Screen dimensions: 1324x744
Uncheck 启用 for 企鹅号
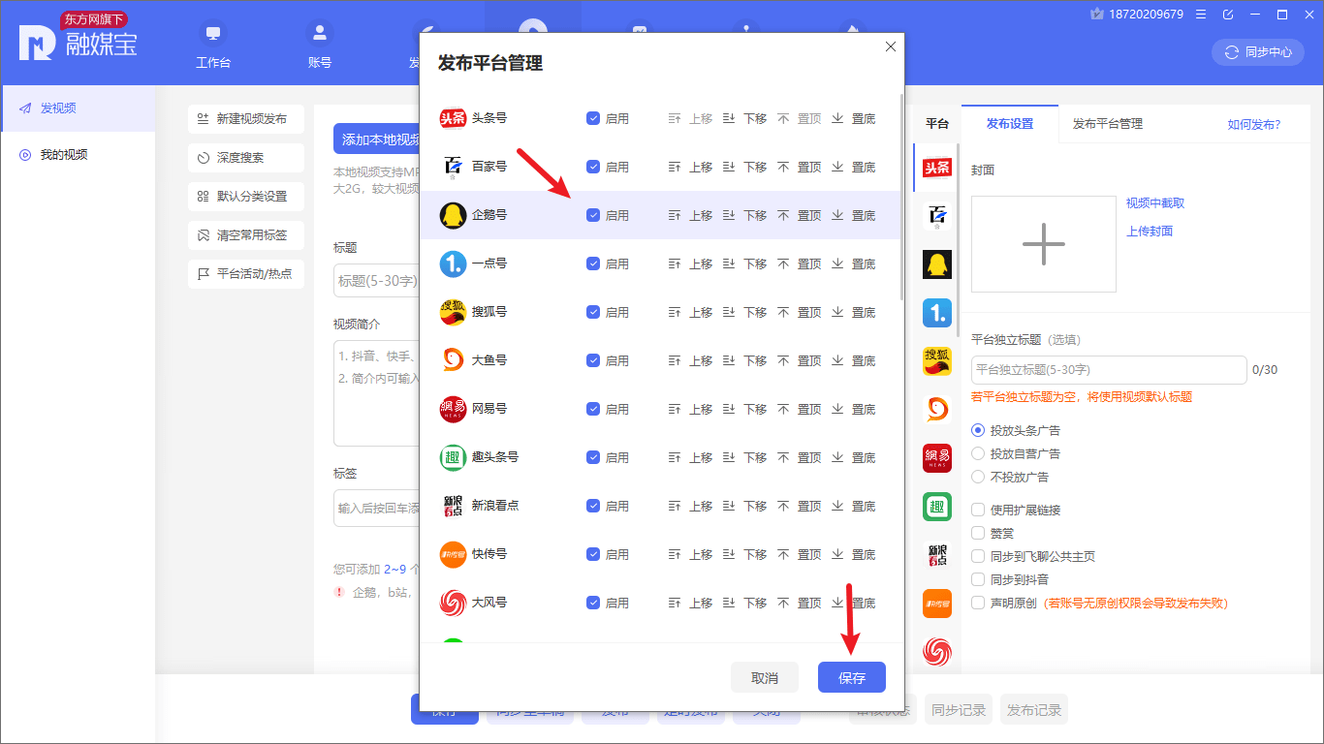[593, 215]
